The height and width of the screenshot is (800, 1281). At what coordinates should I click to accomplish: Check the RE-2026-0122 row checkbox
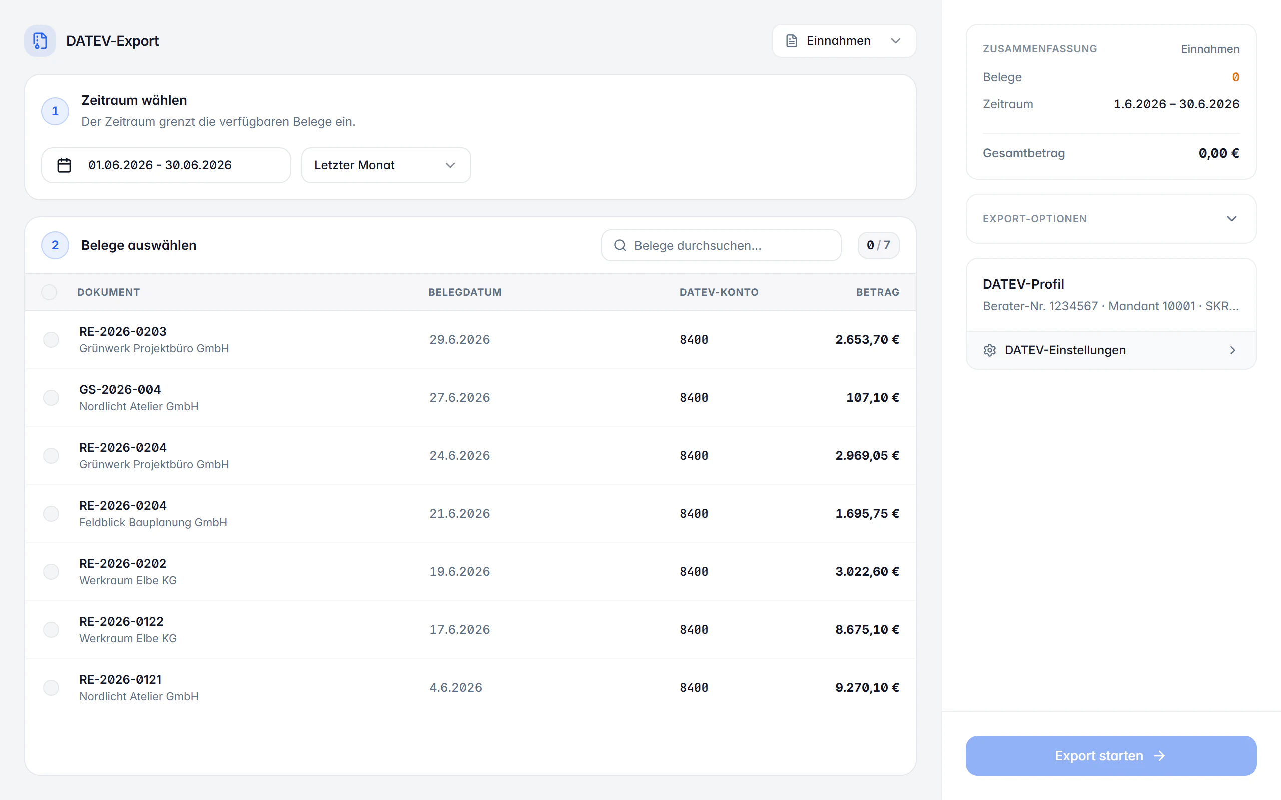point(51,629)
